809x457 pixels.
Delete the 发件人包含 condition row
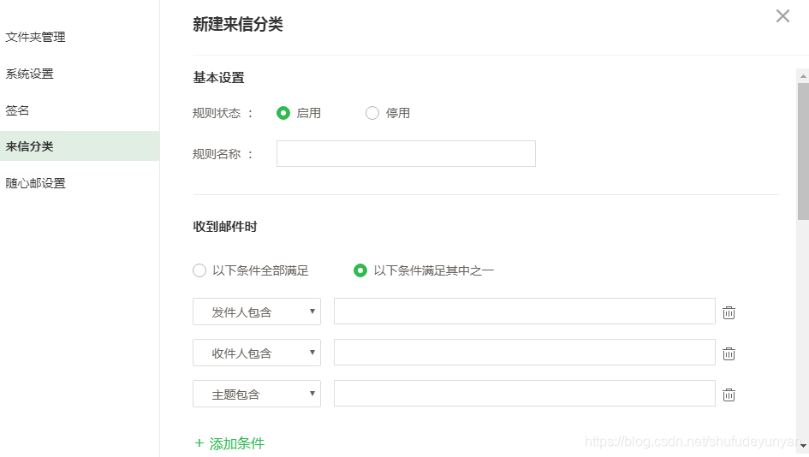(x=729, y=312)
